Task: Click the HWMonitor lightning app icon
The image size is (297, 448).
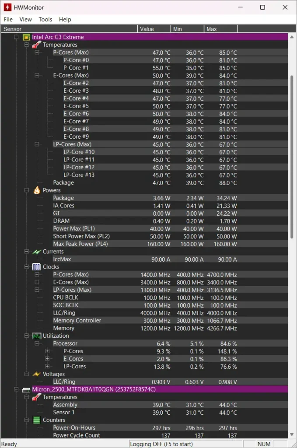Action: click(7, 7)
